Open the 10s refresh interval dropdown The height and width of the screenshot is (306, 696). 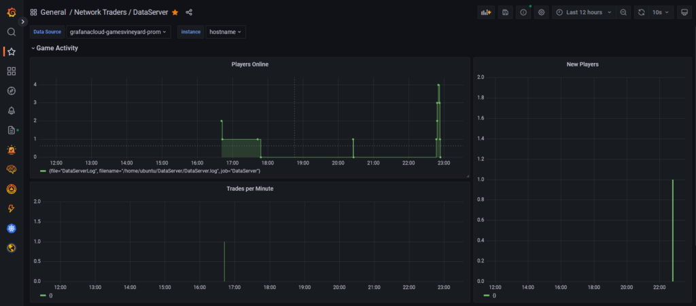point(661,12)
